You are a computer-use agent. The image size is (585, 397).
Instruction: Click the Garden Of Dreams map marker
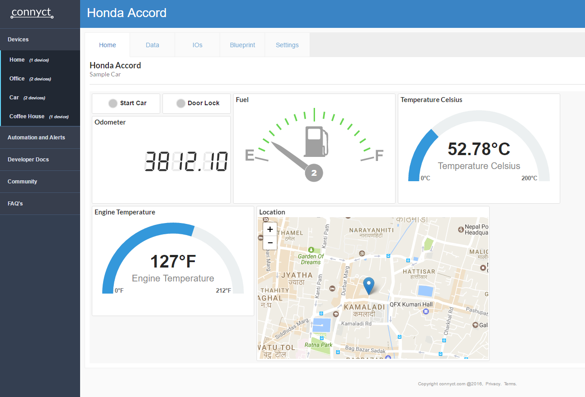311,250
